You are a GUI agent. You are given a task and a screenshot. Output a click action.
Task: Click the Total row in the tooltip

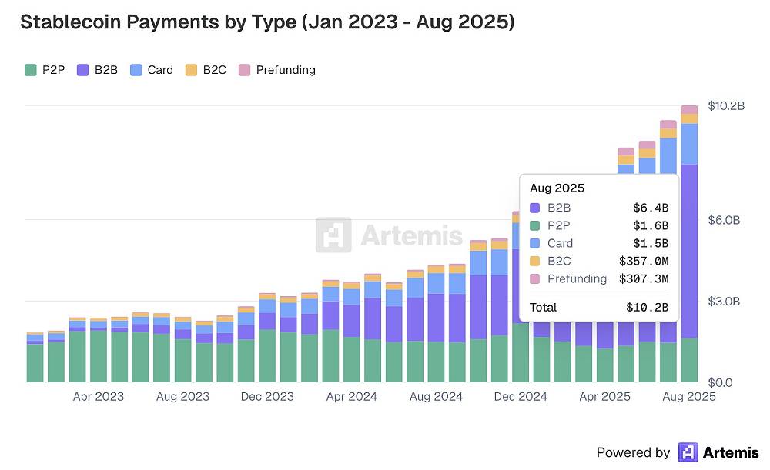[x=599, y=307]
